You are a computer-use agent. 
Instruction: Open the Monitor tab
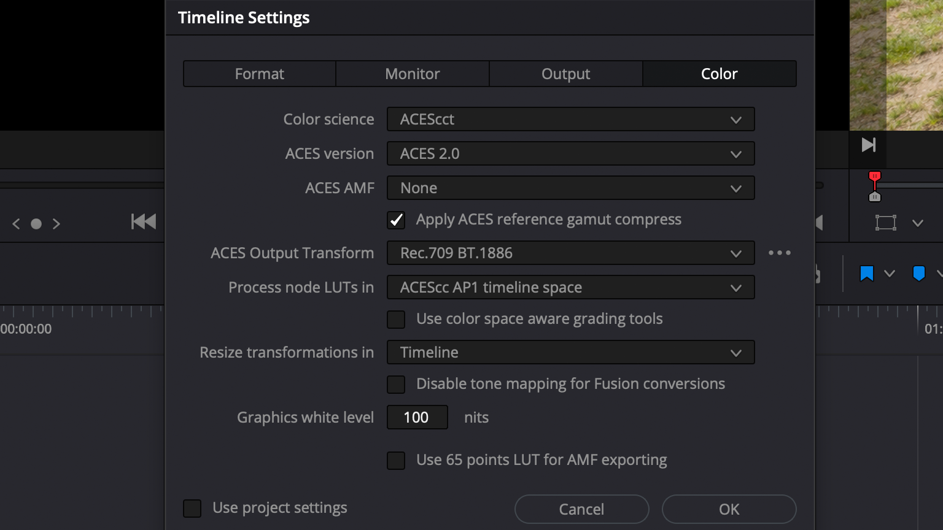[412, 74]
